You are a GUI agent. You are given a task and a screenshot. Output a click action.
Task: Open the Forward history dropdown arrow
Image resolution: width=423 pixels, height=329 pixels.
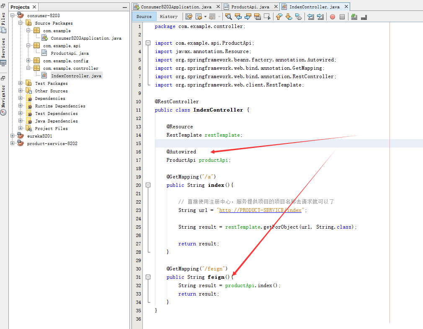pos(219,17)
